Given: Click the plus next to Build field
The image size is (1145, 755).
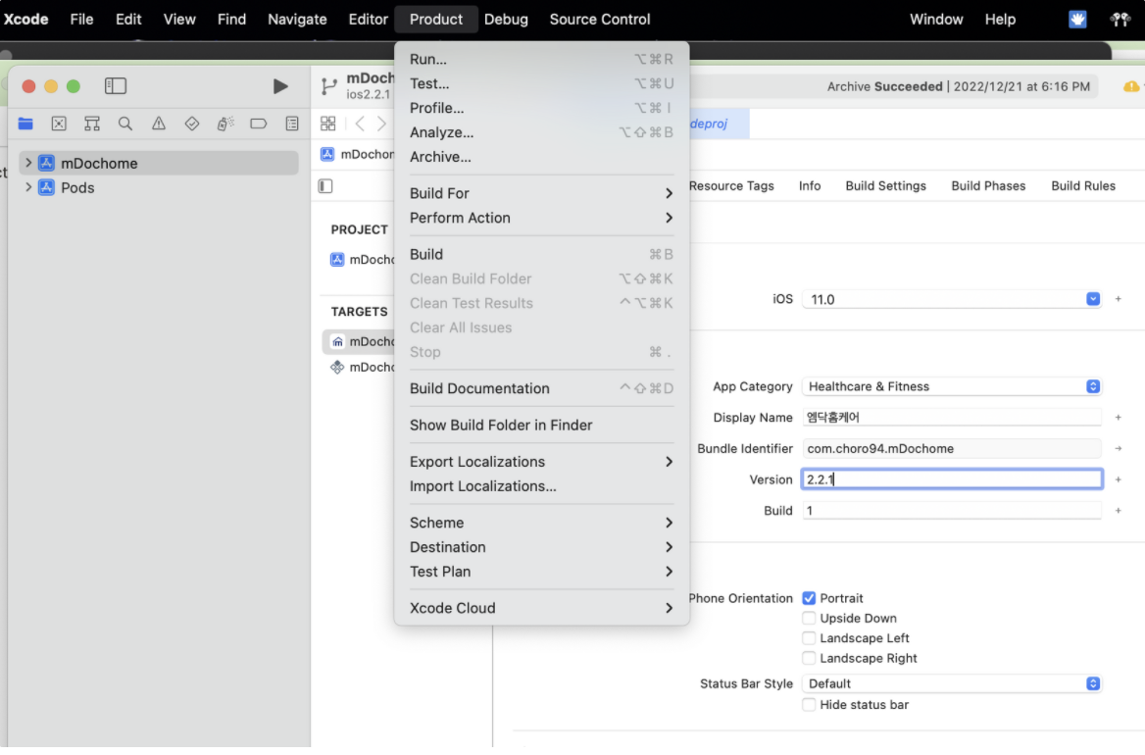Looking at the screenshot, I should pos(1118,511).
